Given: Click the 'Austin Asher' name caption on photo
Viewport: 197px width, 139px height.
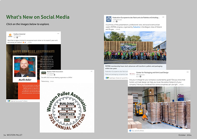Looking at the screenshot, I should pyautogui.click(x=25, y=80).
